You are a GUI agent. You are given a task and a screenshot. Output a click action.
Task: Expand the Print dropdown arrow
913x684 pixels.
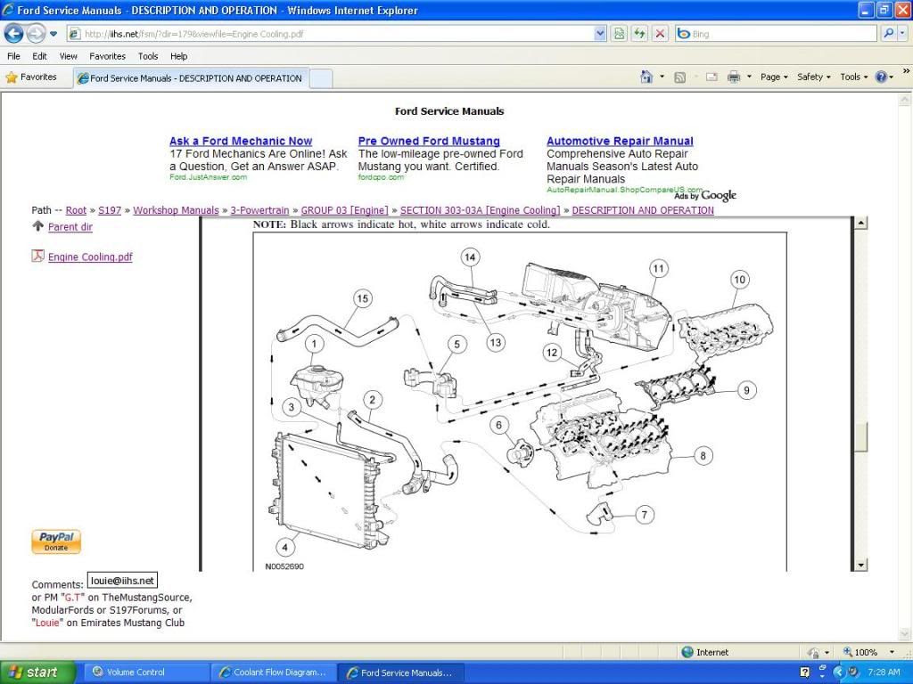(x=749, y=77)
